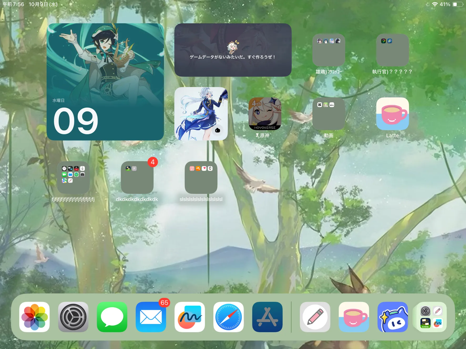Screen dimensions: 466x349
Task: Open the 雄鶏)コケコッコー folder
Action: click(x=329, y=50)
